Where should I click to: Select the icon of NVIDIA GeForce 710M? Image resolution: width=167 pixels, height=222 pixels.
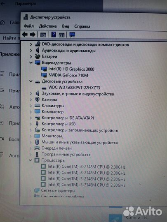(44, 75)
